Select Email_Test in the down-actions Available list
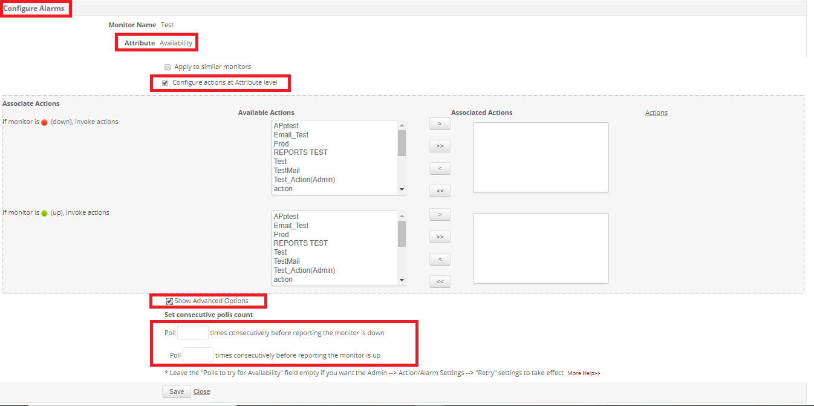 [291, 135]
